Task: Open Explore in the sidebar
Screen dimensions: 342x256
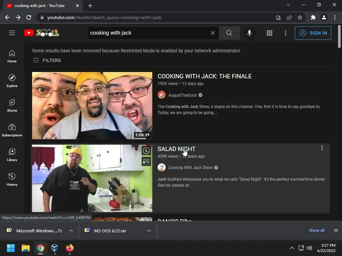Action: coord(12,81)
